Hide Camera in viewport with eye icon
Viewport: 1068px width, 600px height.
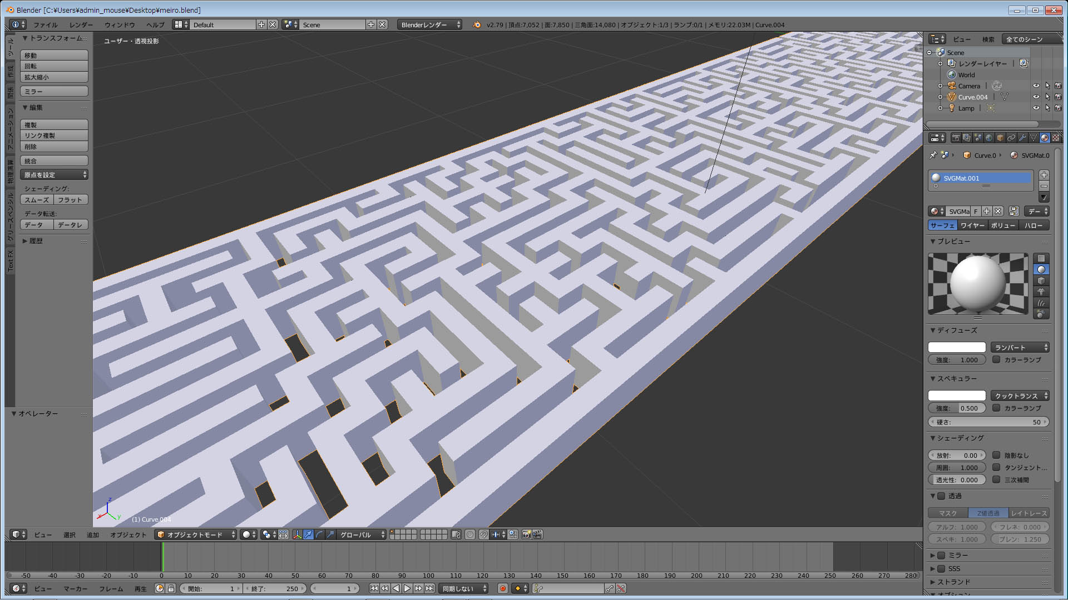[1036, 86]
